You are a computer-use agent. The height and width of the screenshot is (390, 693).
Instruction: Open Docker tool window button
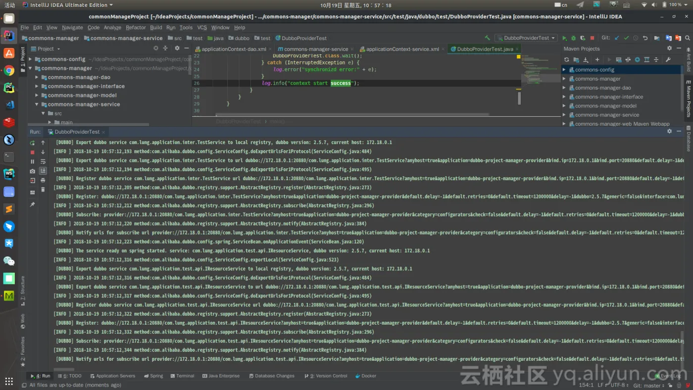pos(365,376)
